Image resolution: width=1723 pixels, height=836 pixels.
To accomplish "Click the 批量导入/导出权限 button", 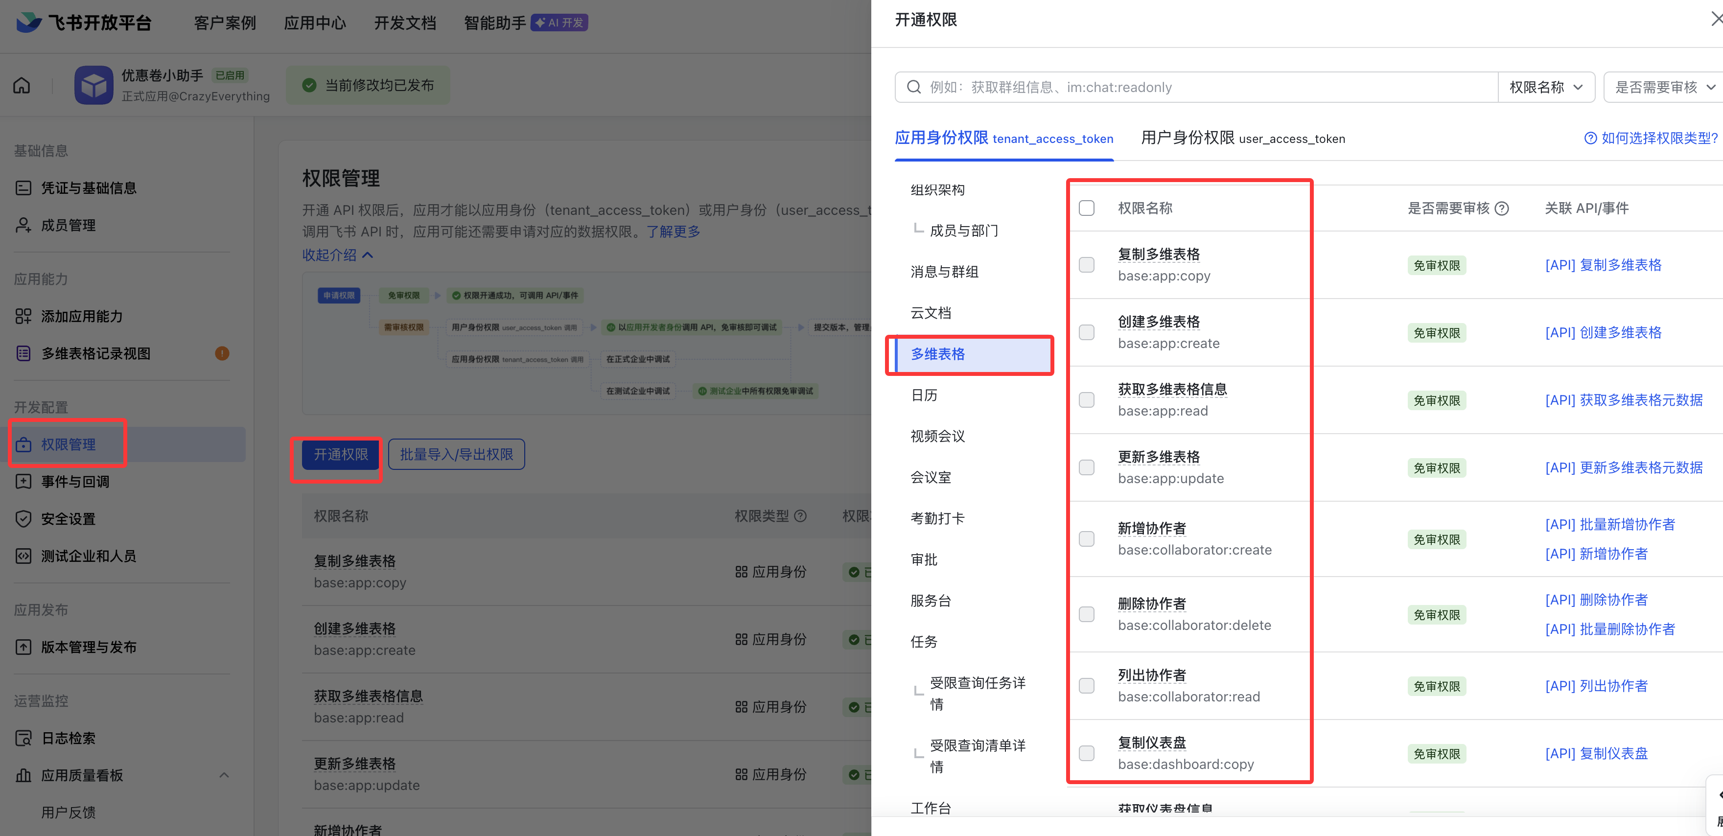I will click(x=456, y=455).
